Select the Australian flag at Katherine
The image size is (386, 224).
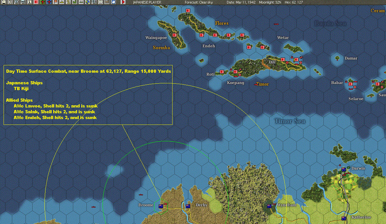[x=344, y=218]
